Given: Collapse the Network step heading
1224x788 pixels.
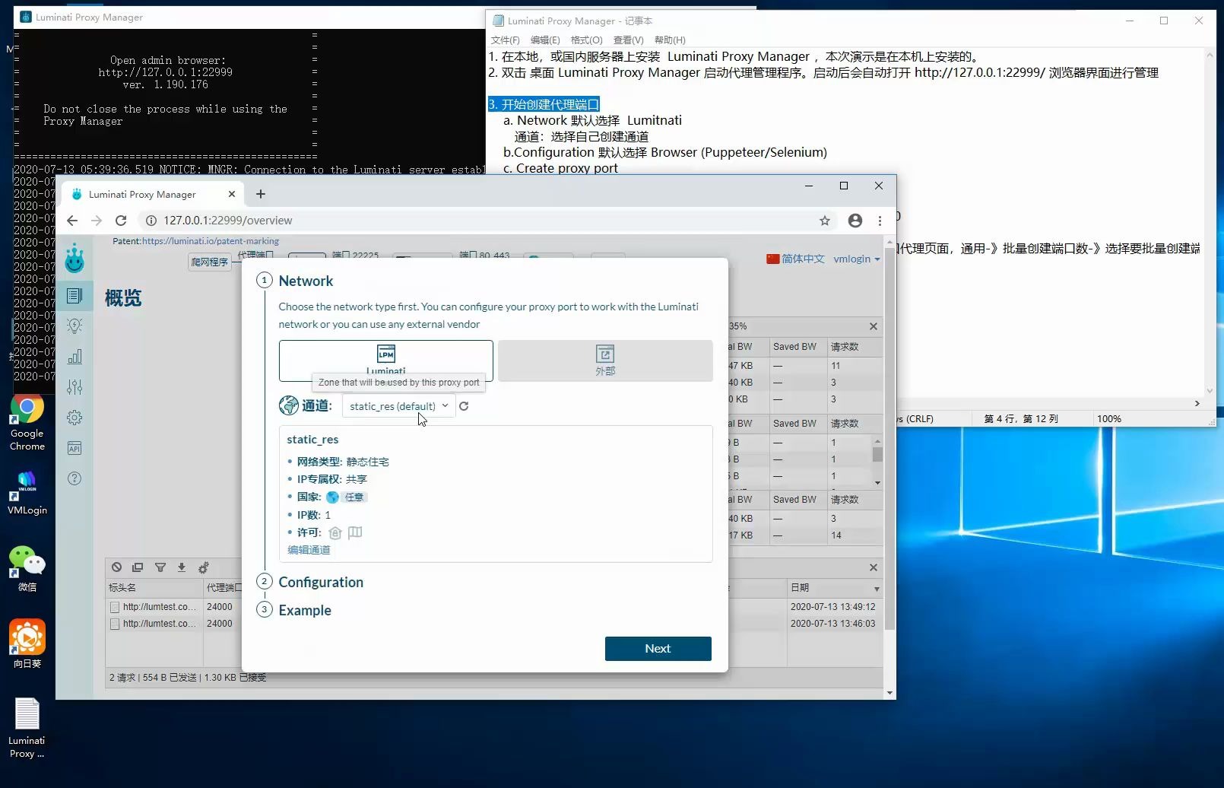Looking at the screenshot, I should coord(306,281).
